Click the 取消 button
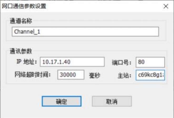174x118 pixels. point(112,101)
